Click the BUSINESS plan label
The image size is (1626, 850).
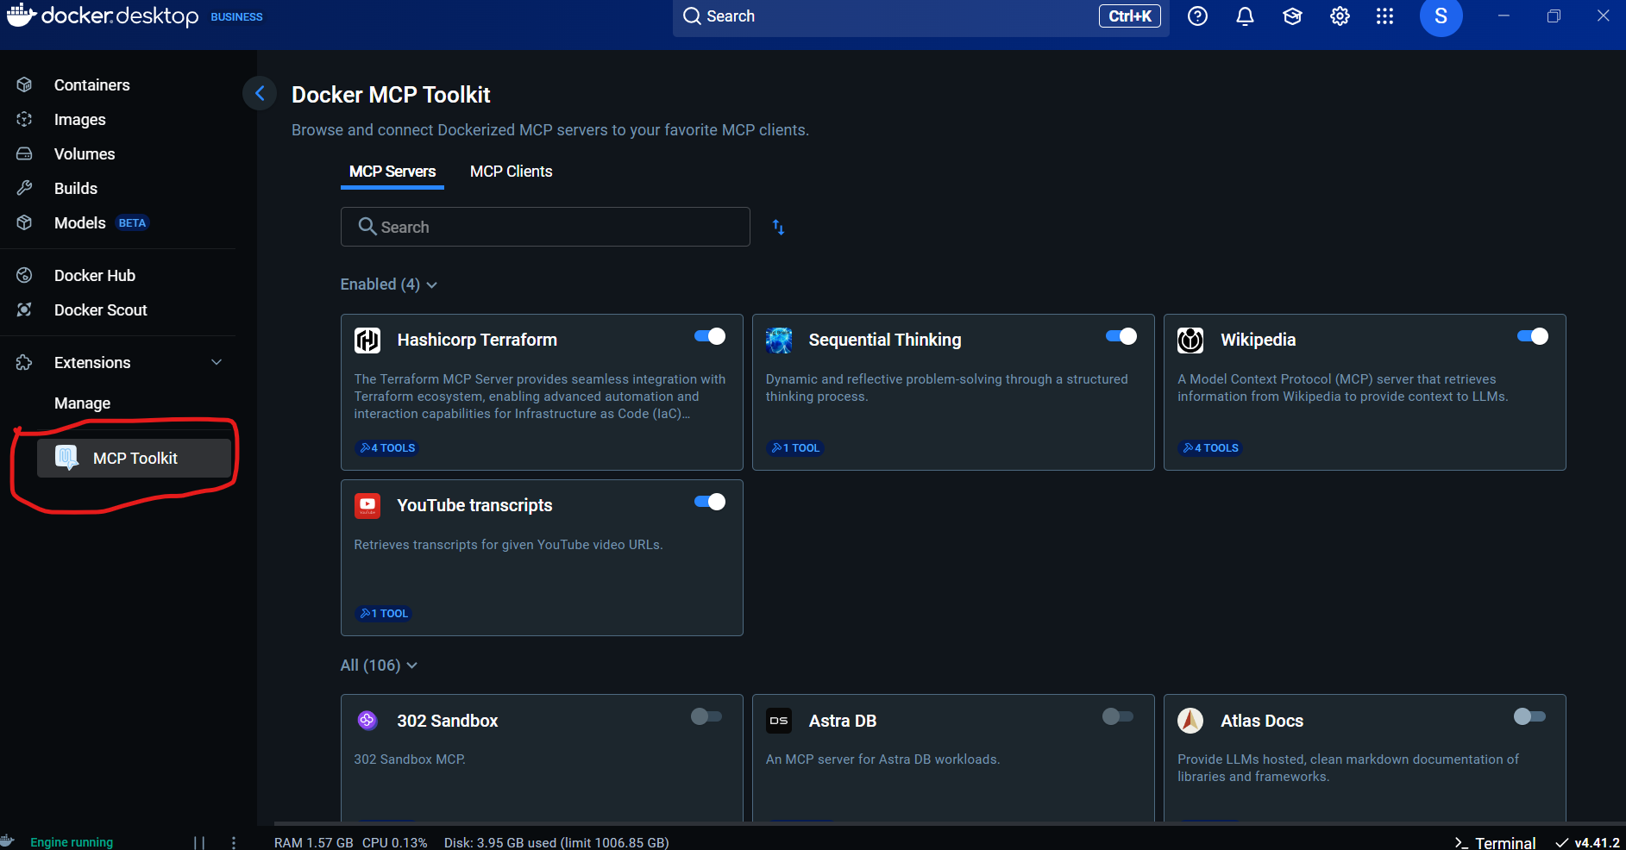(x=236, y=16)
